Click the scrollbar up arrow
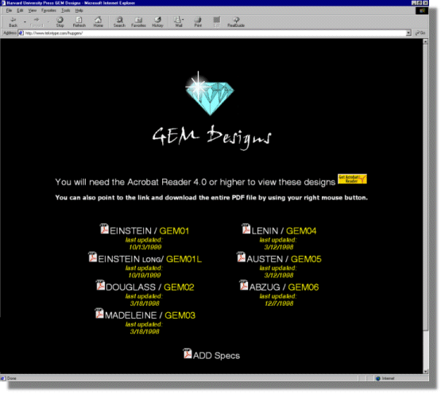This screenshot has width=441, height=394. pos(425,41)
